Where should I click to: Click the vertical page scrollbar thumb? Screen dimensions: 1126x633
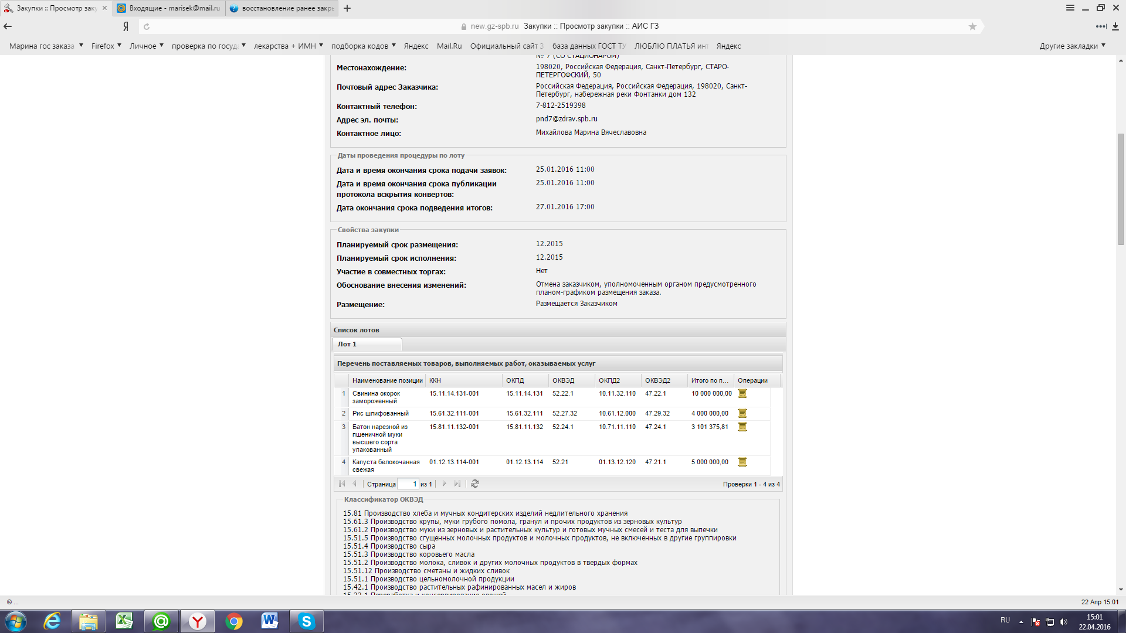[x=1121, y=189]
